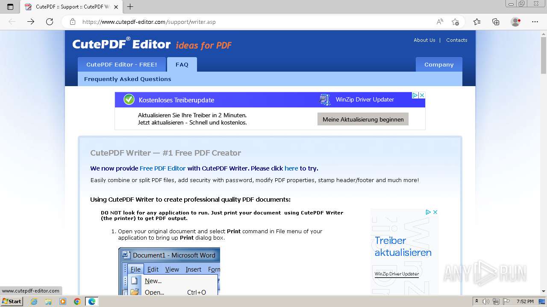Close the CutePDF Support tab

click(116, 7)
